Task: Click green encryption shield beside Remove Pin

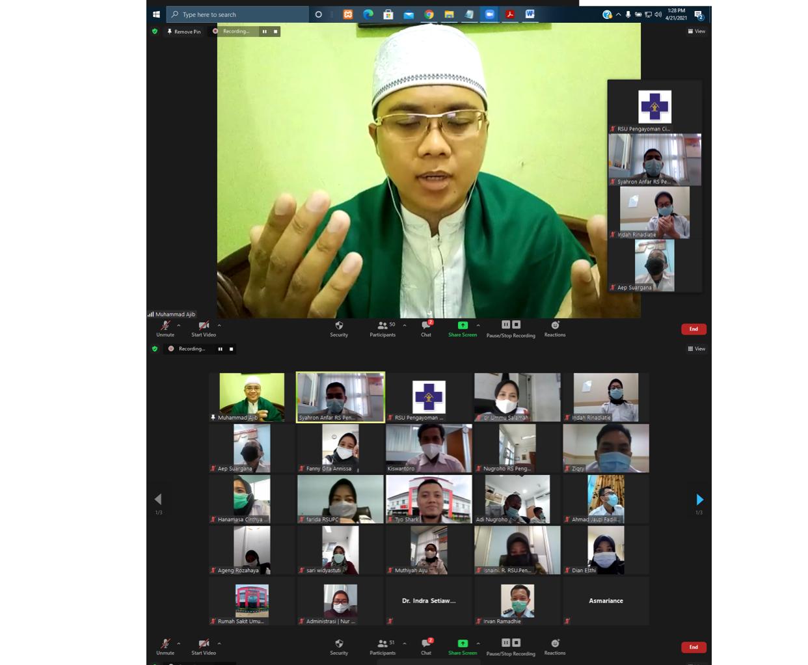Action: click(155, 31)
